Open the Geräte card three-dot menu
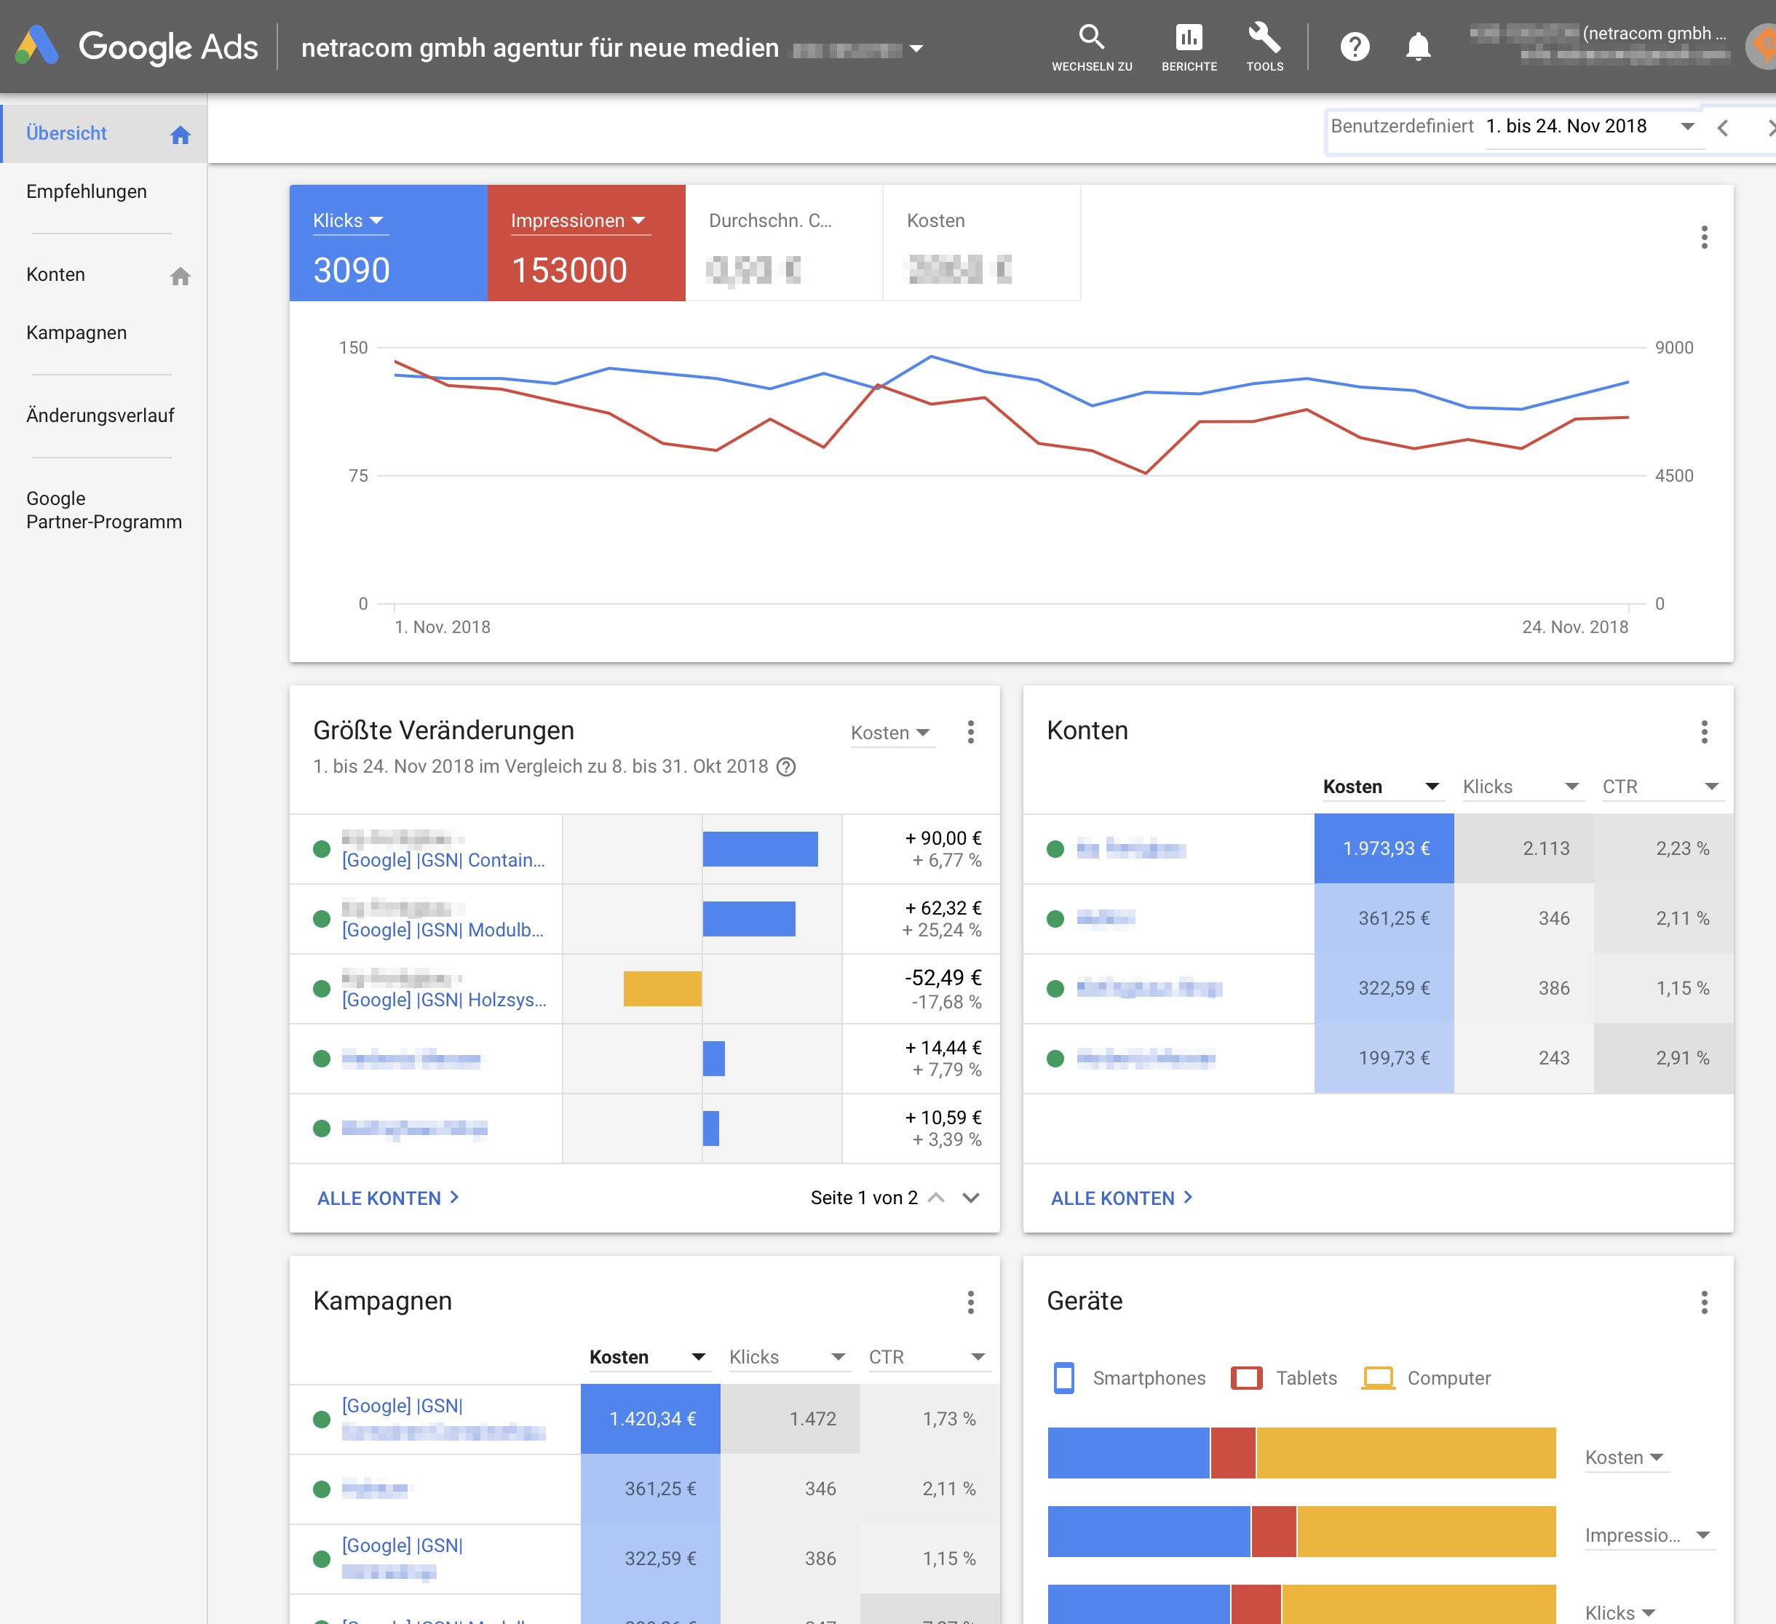Screen dimensions: 1776x1624 click(1704, 1302)
